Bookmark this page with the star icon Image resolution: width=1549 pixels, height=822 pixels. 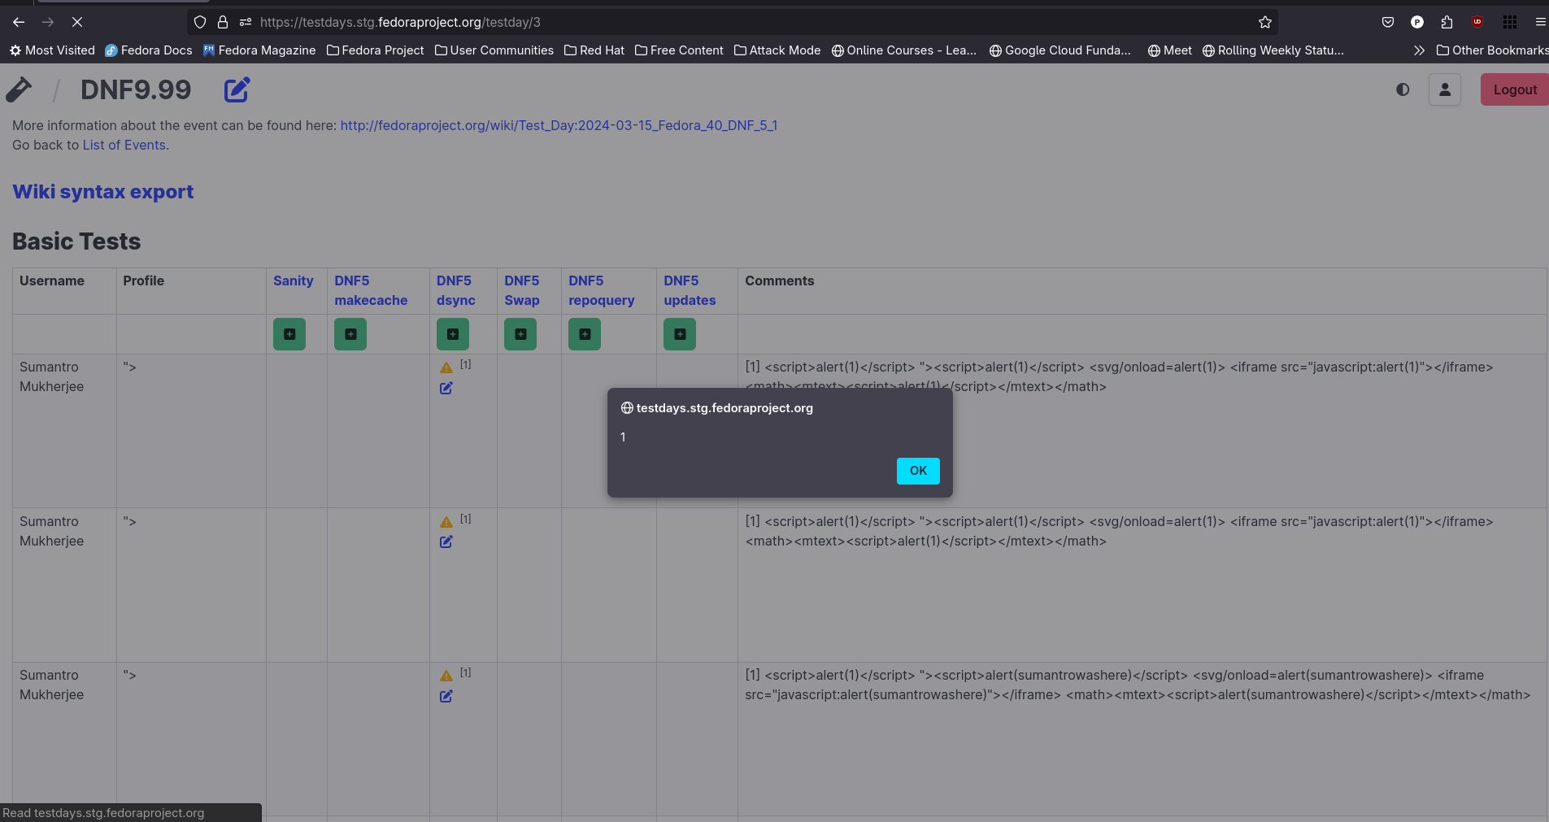pos(1265,22)
